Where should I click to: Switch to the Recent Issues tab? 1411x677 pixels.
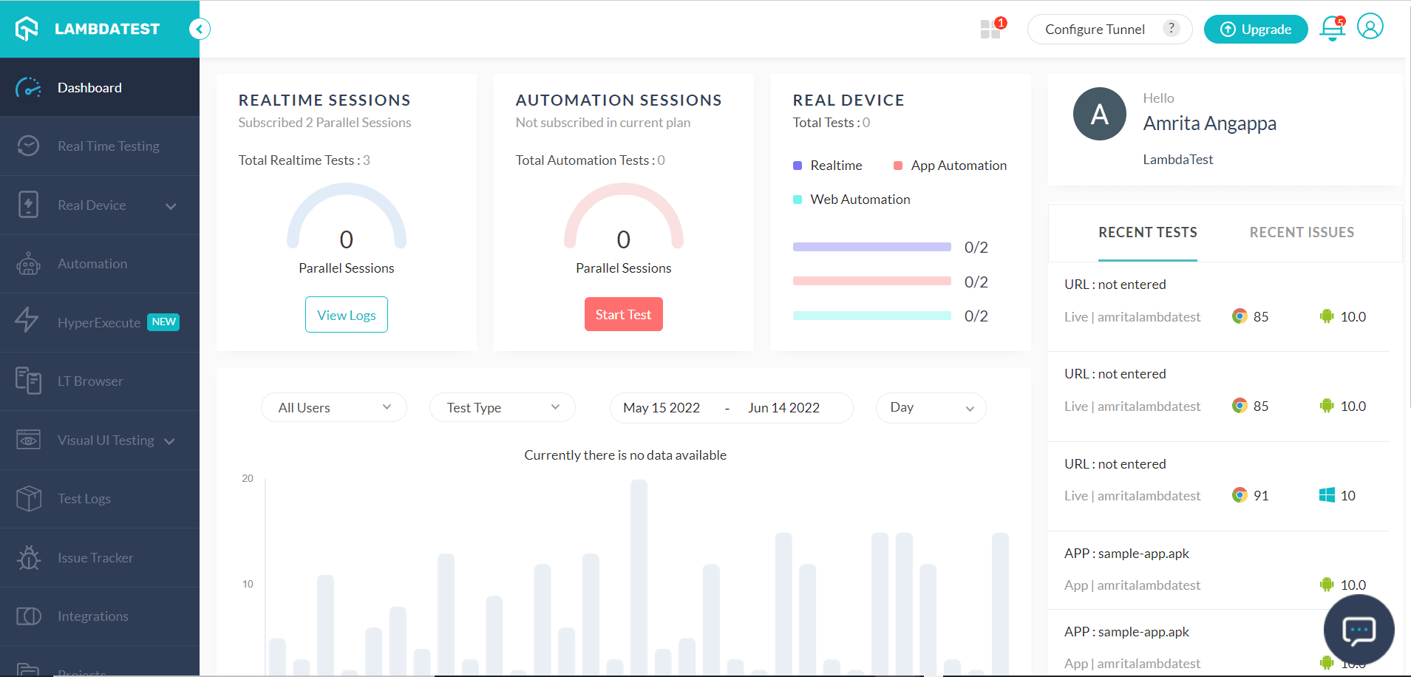[1301, 232]
